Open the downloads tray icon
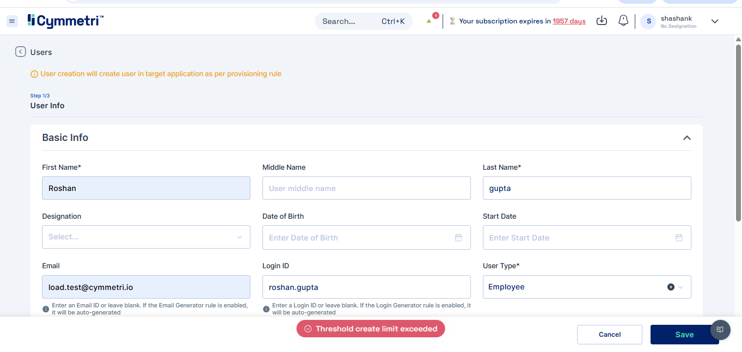The image size is (742, 352). pyautogui.click(x=602, y=21)
